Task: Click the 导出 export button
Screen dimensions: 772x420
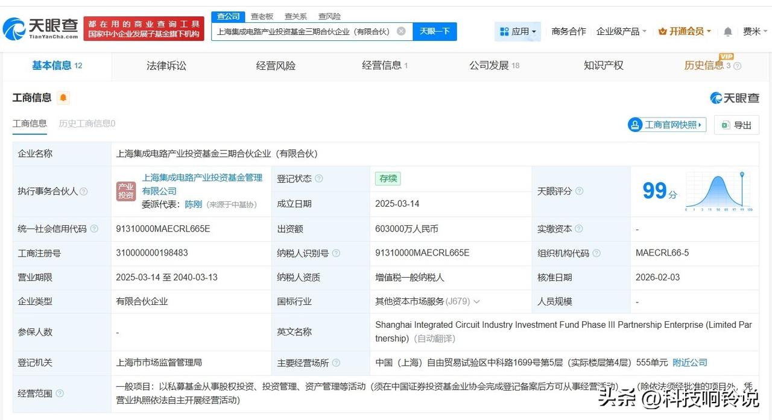Action: click(736, 125)
